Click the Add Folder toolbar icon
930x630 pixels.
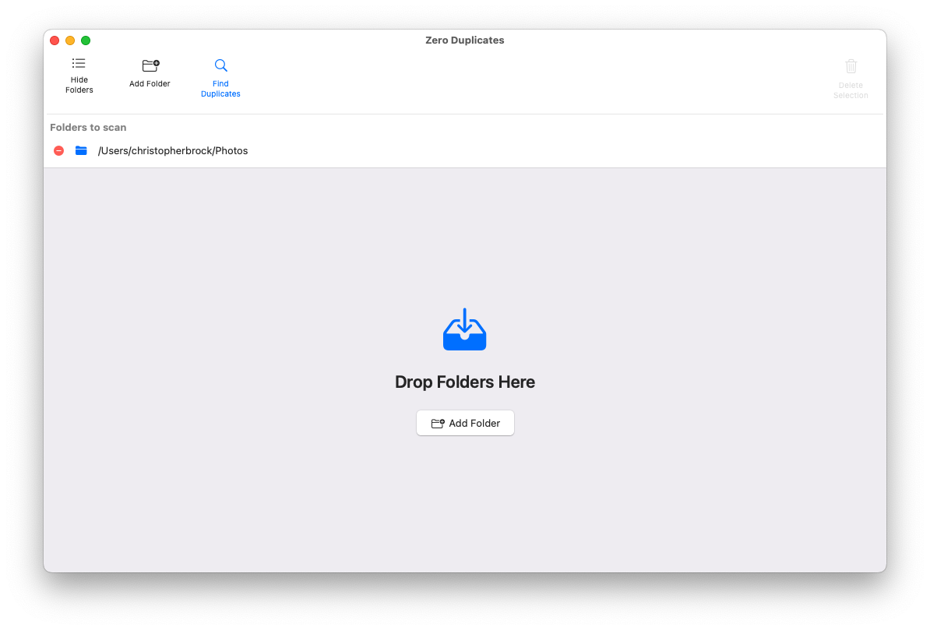pyautogui.click(x=150, y=66)
